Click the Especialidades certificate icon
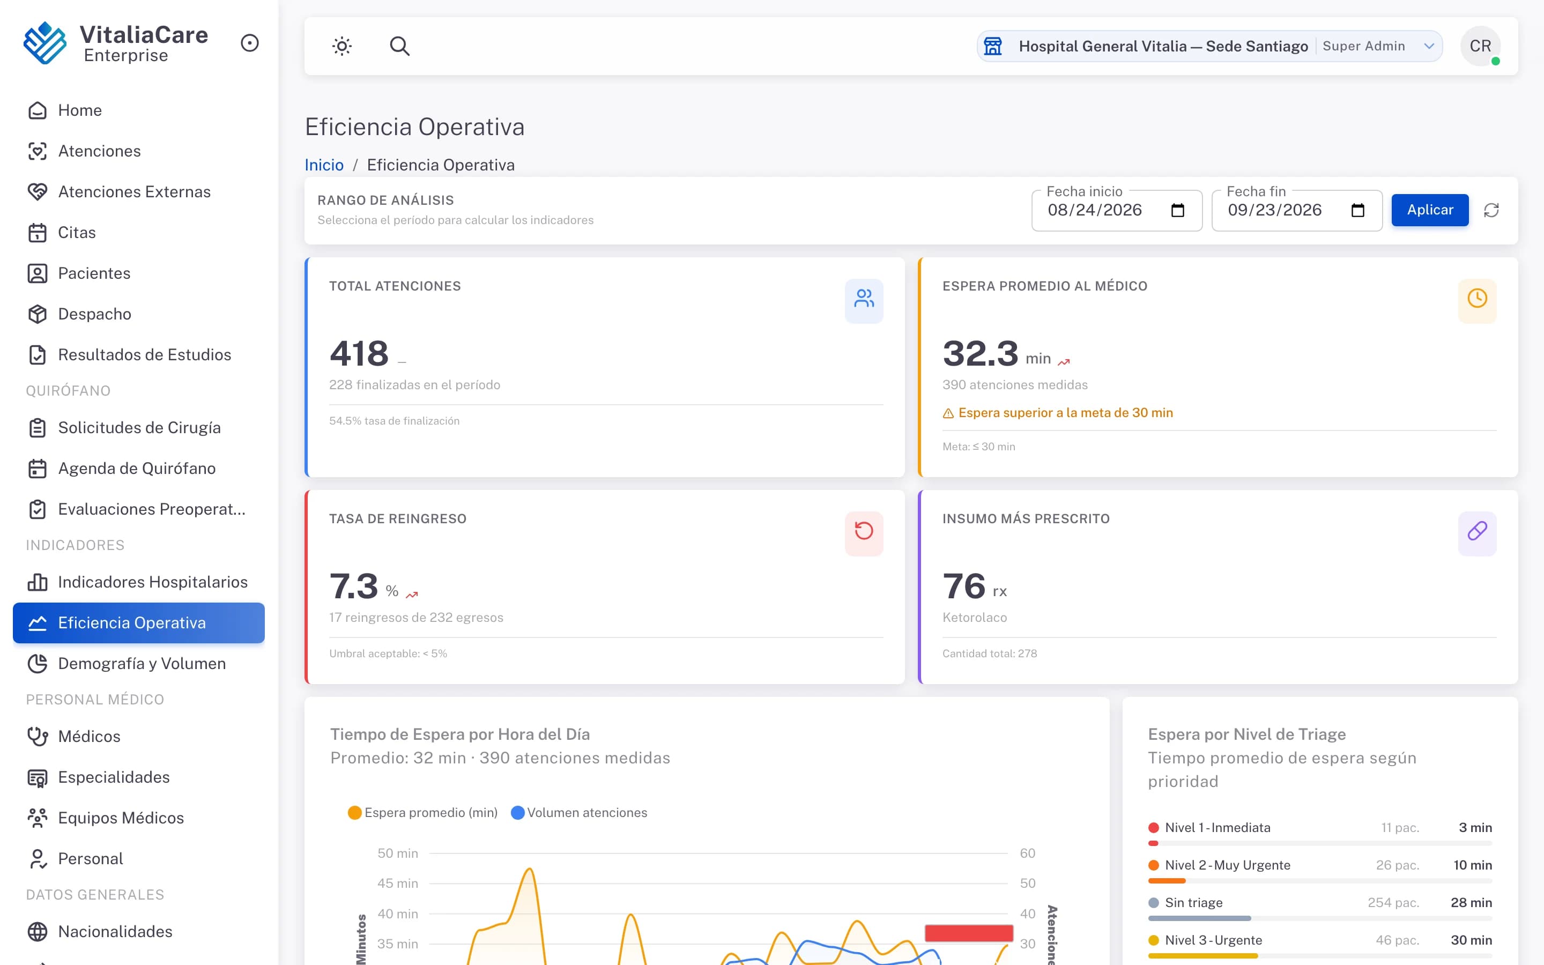This screenshot has height=965, width=1544. coord(38,777)
